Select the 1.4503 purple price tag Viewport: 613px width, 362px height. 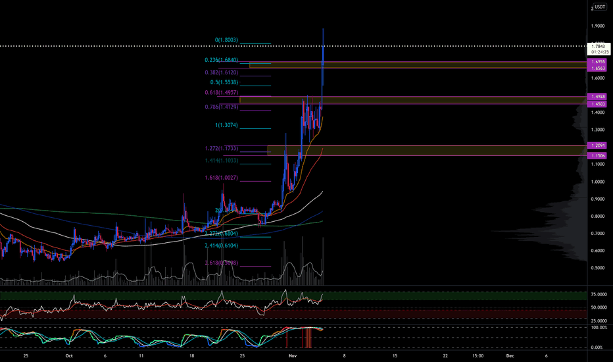(x=597, y=104)
